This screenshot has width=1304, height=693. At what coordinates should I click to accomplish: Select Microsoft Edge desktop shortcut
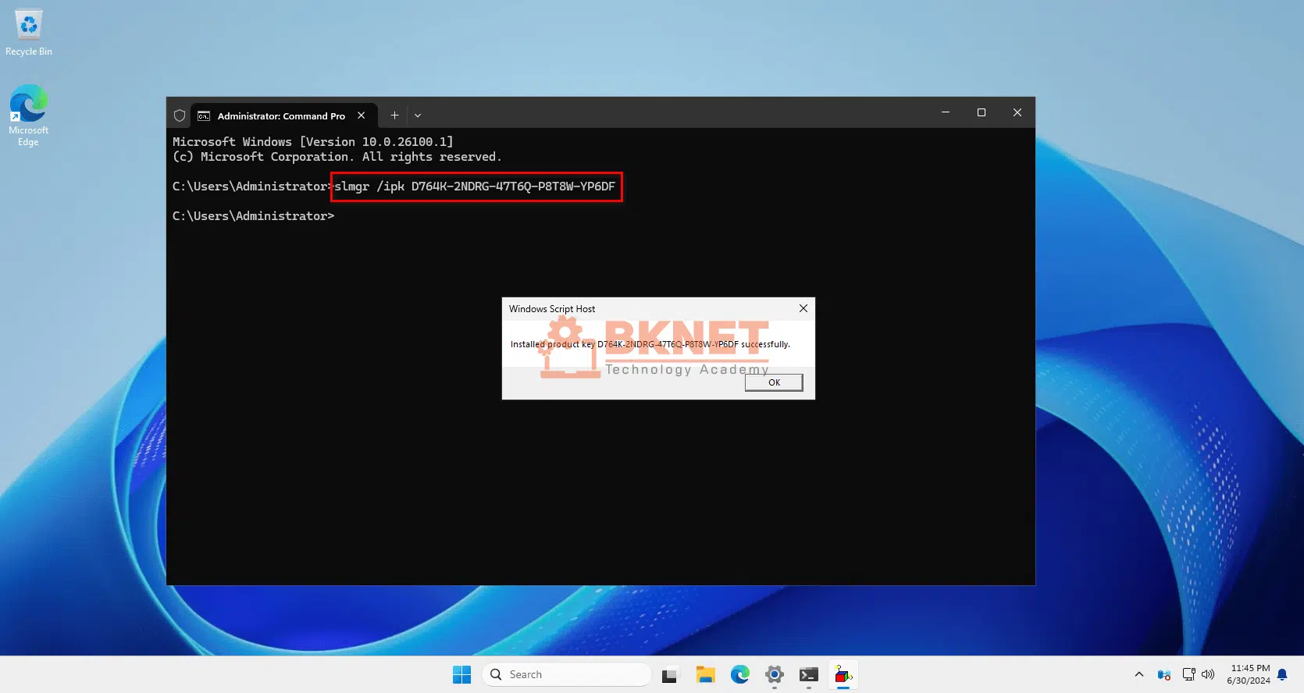tap(29, 115)
